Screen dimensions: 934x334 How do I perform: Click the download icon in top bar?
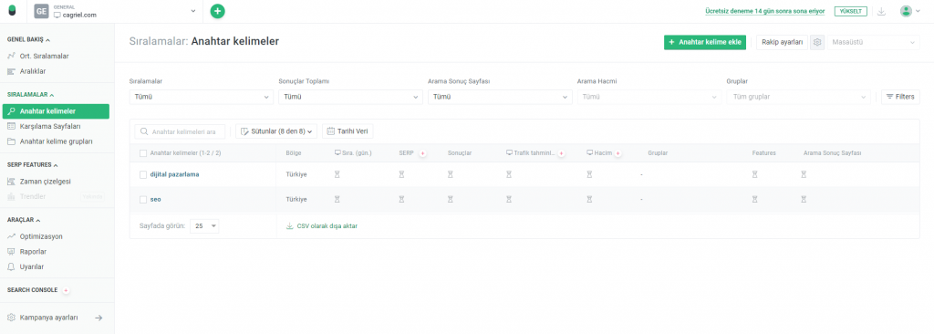pos(882,11)
